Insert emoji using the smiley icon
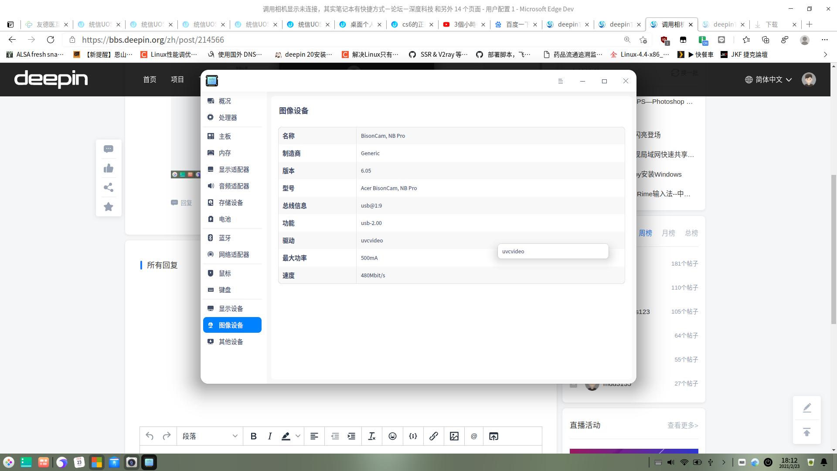 point(392,436)
